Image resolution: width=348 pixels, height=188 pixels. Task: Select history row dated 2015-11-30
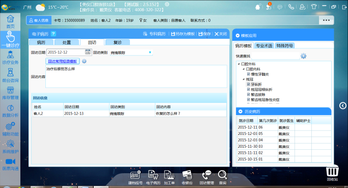(284, 147)
